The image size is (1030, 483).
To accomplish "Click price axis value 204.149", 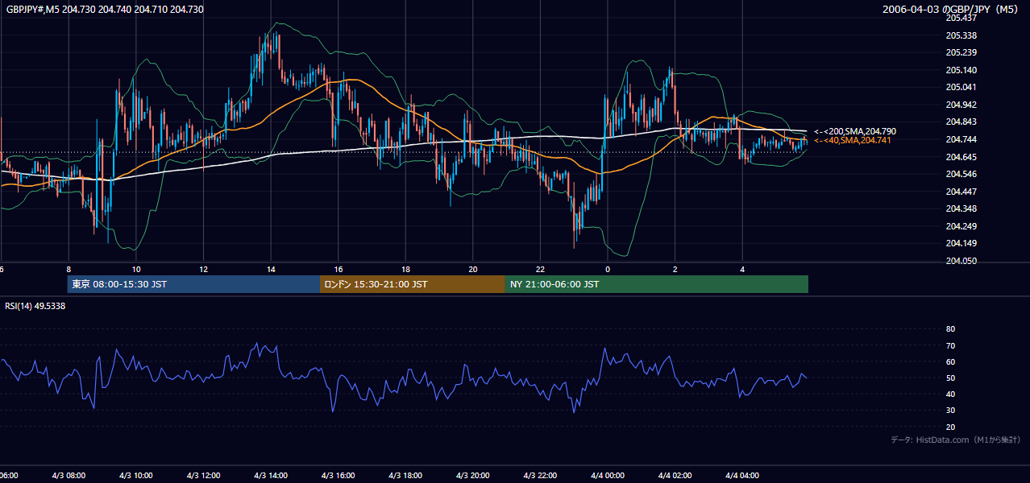I will point(960,243).
